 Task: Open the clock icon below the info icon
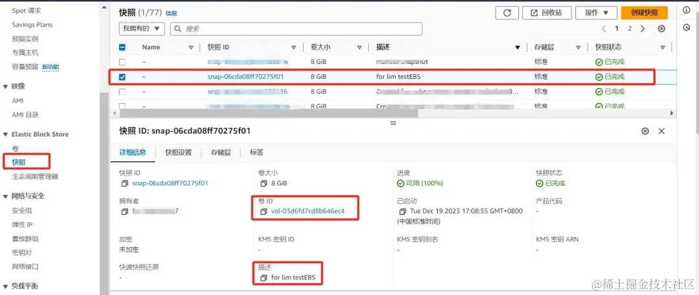coord(687,28)
